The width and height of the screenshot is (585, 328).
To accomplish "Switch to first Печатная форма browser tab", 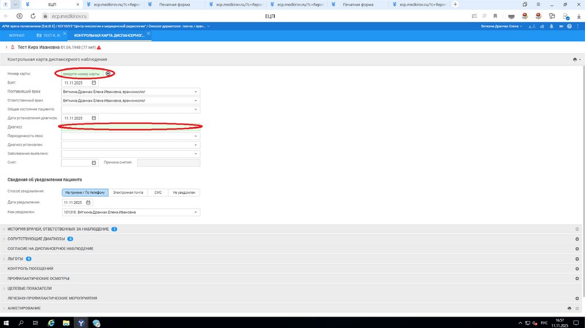I will tap(175, 5).
